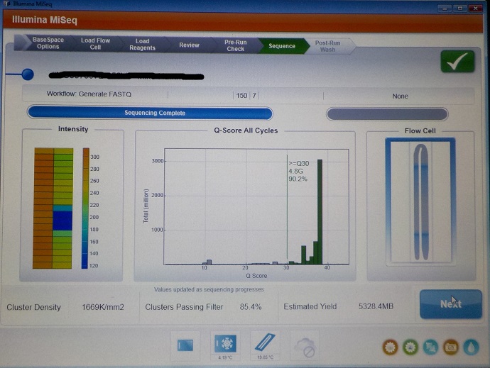This screenshot has height=368, width=490.
Task: Select the Load Reagents step
Action: pyautogui.click(x=142, y=45)
